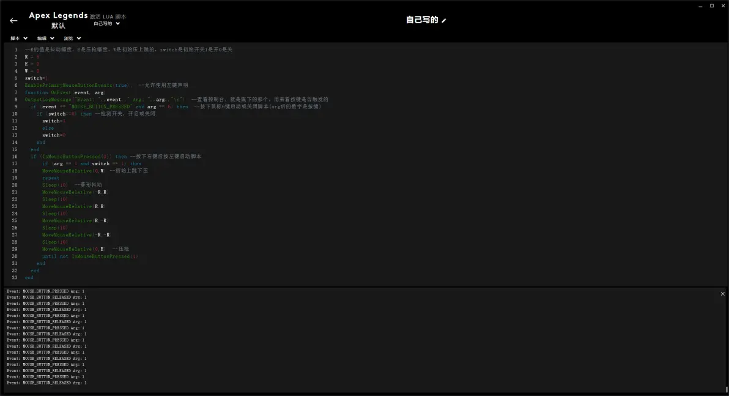This screenshot has height=396, width=729.
Task: Close the G HUB window
Action: [x=723, y=6]
